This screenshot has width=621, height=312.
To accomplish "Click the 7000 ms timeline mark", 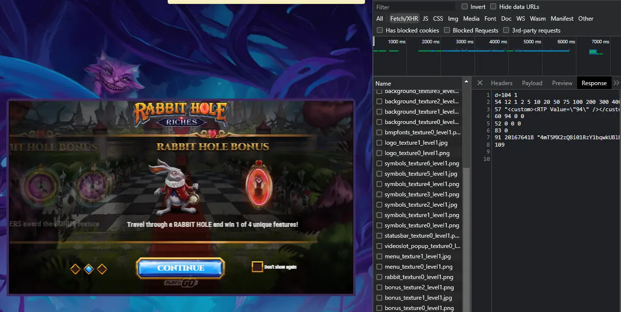I will click(x=600, y=42).
